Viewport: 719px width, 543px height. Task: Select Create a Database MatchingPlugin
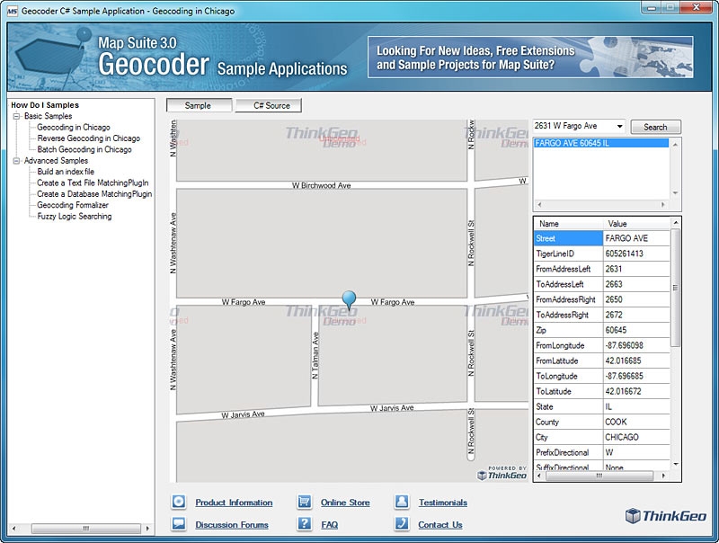coord(94,194)
